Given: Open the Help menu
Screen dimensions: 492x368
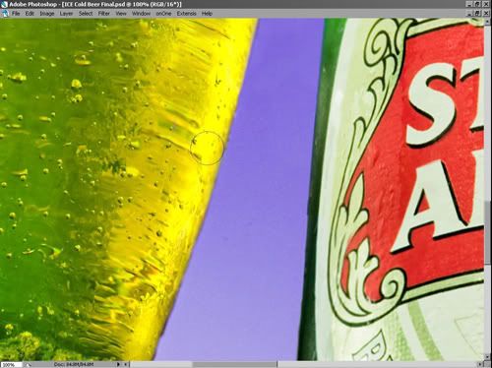Looking at the screenshot, I should coord(207,14).
